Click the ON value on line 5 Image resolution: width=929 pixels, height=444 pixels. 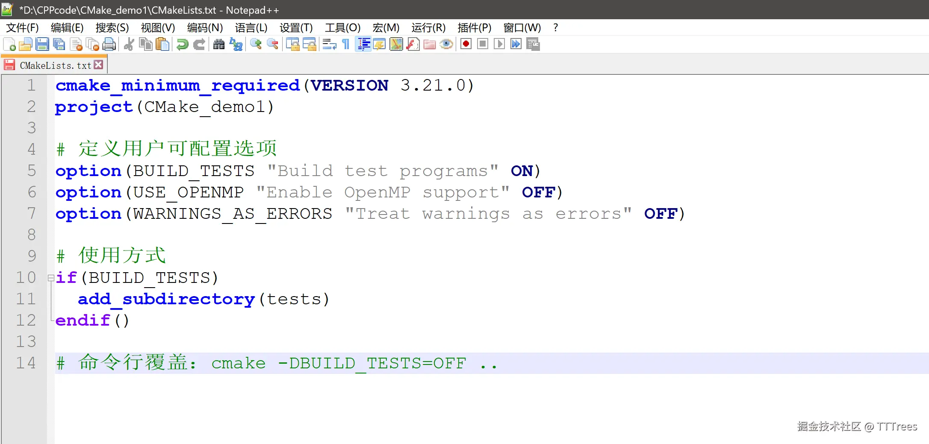pyautogui.click(x=522, y=171)
